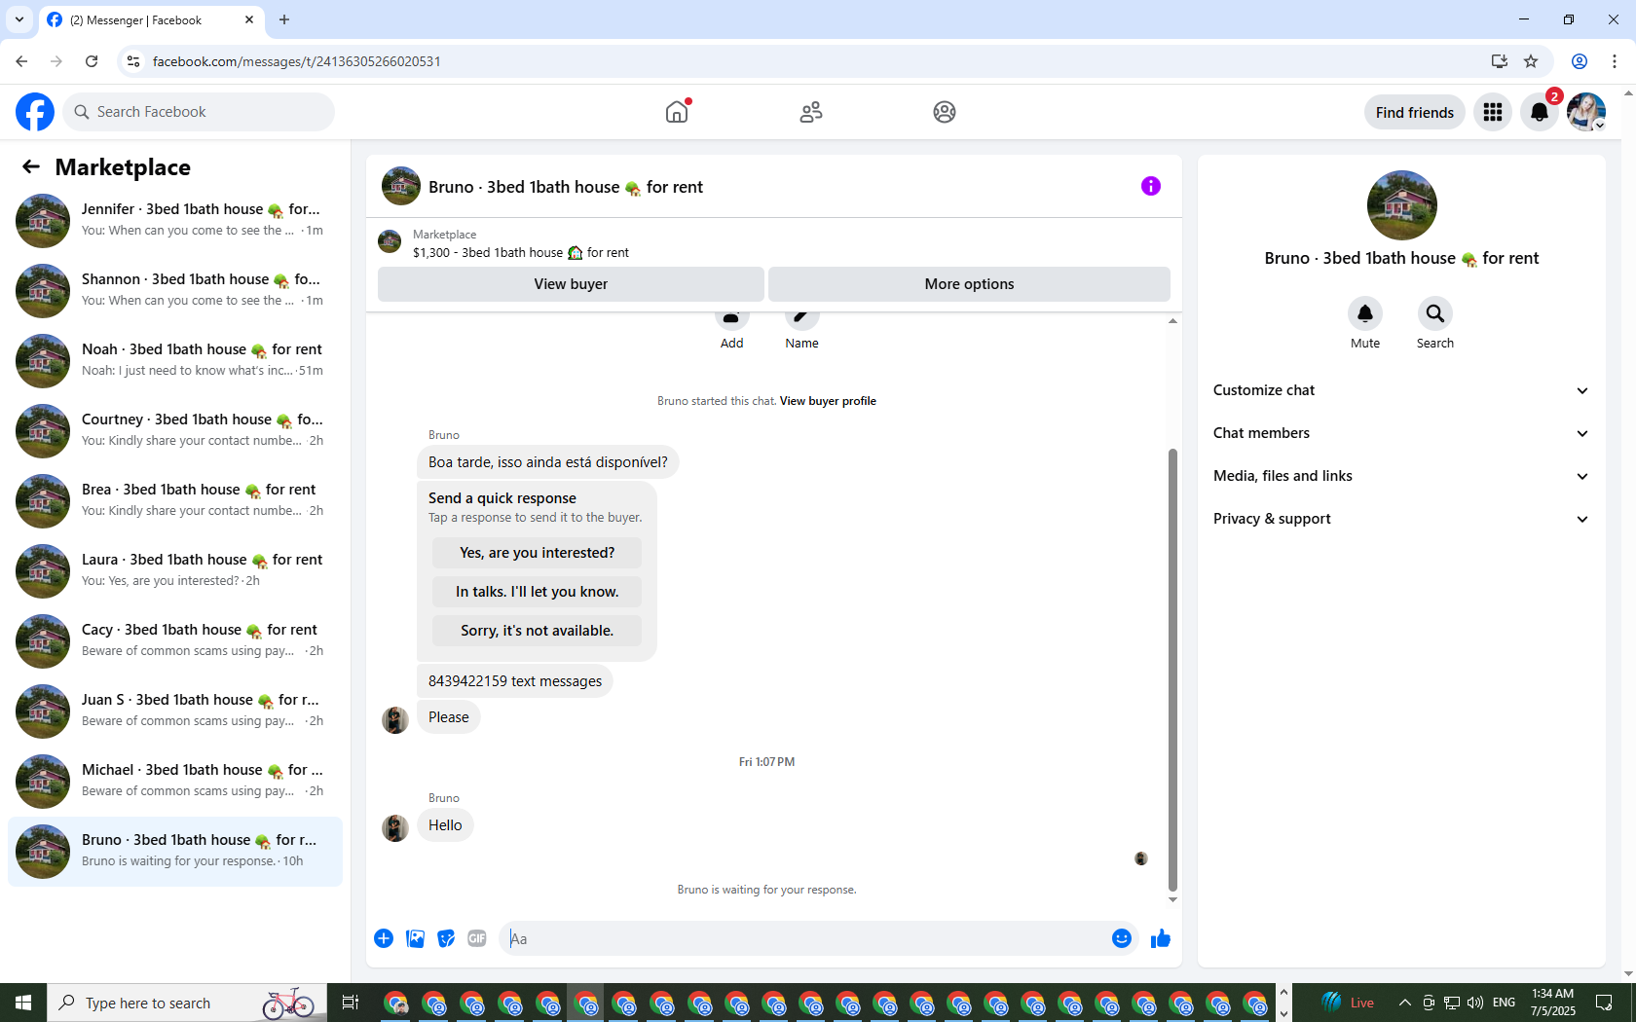Screen dimensions: 1636x1022
Task: Click the More options button
Action: click(969, 284)
